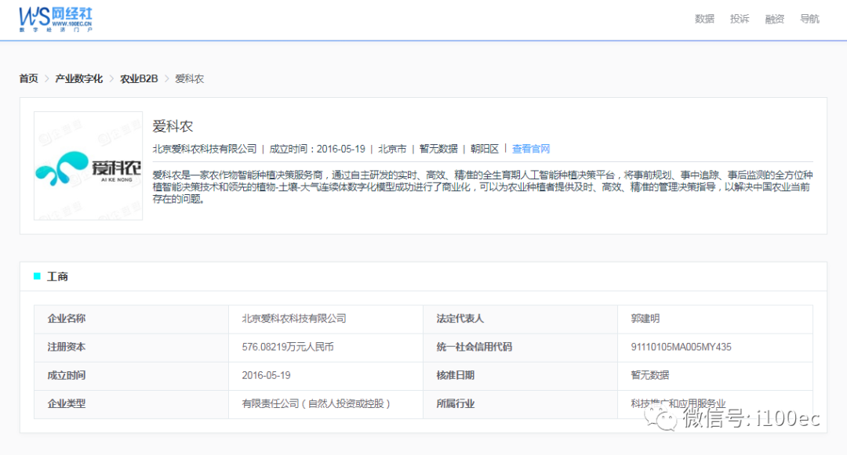The height and width of the screenshot is (455, 847).
Task: Select legal representative 郭建明
Action: point(645,319)
